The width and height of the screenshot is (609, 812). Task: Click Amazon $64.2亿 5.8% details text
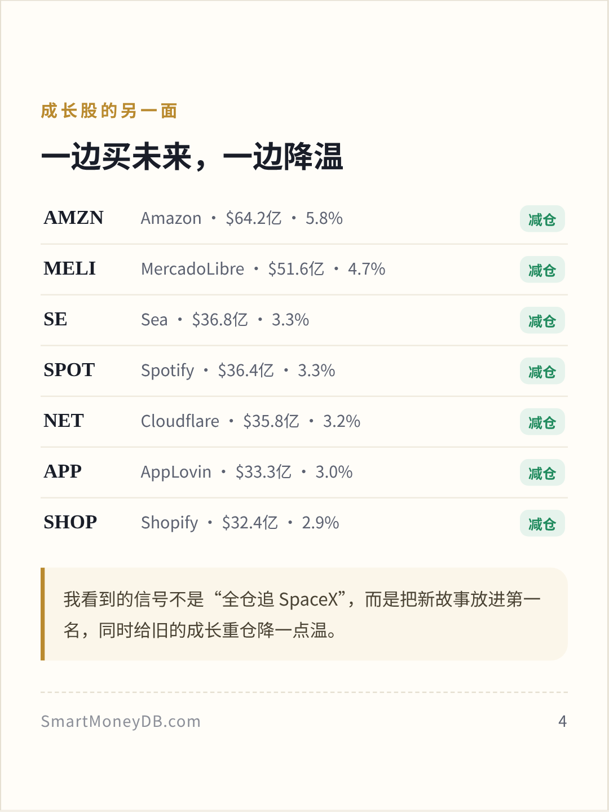click(242, 218)
